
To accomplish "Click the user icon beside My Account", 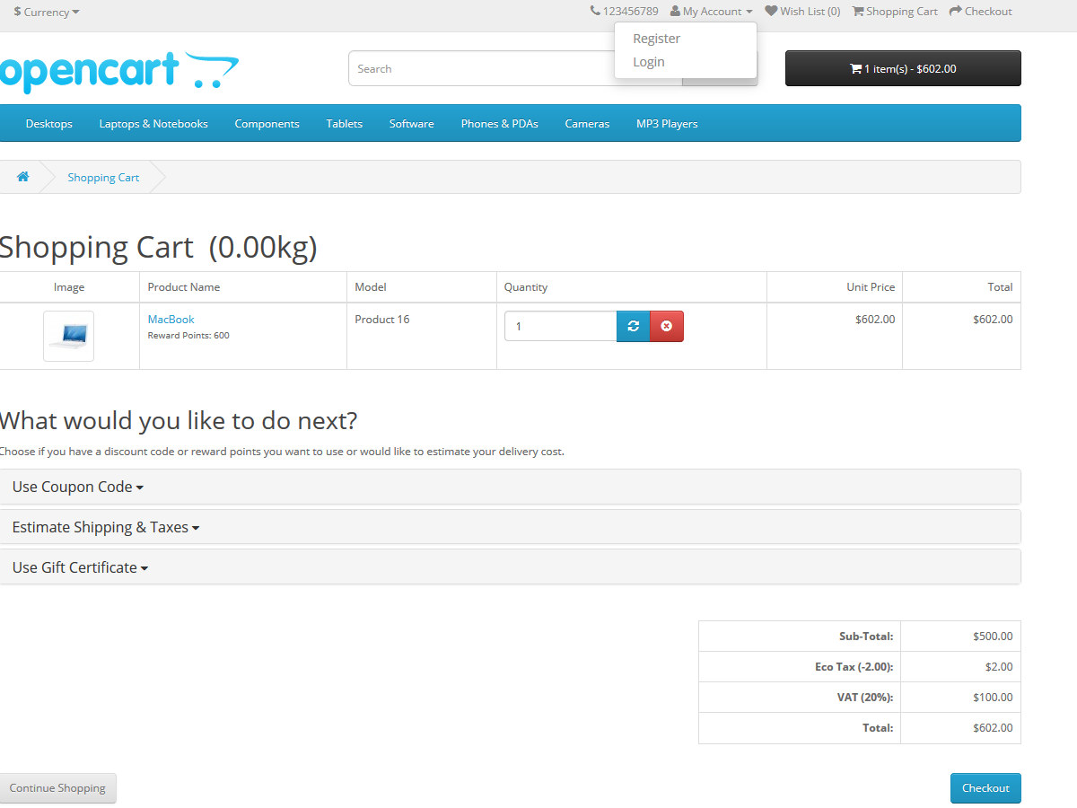I will pyautogui.click(x=675, y=12).
